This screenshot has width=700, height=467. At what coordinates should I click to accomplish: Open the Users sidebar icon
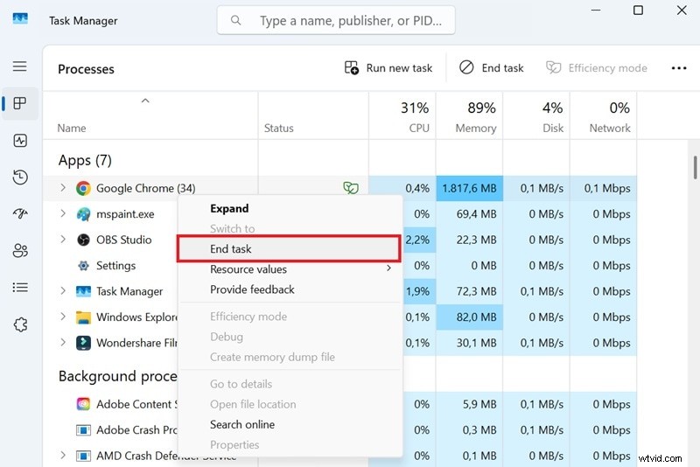click(19, 251)
